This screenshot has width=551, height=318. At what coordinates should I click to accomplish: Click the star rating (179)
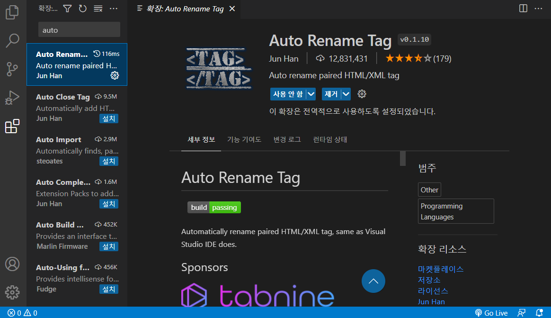click(418, 58)
